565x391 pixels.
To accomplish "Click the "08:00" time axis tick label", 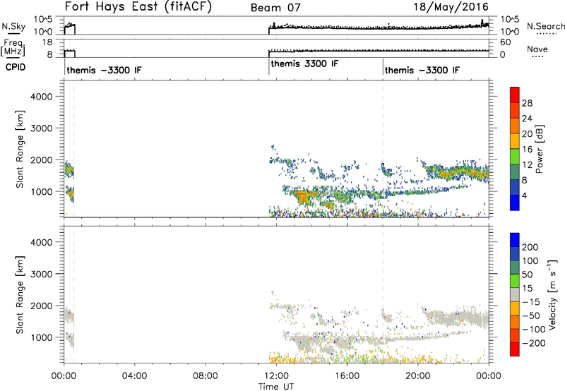I will click(206, 375).
